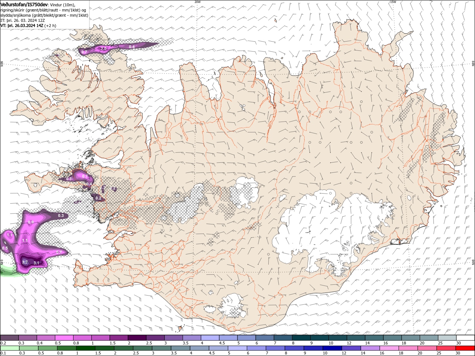Click the 'slydda/snjókoma' legend description line
The height and width of the screenshot is (356, 475).
45,15
